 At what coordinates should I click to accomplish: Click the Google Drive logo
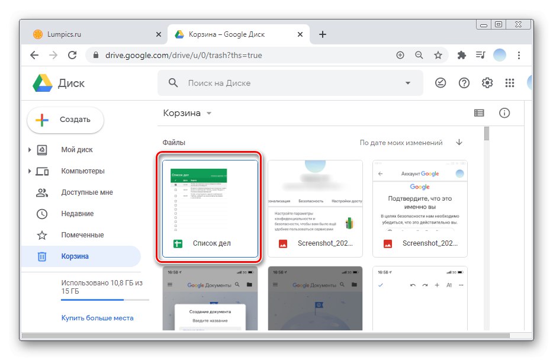pyautogui.click(x=43, y=83)
